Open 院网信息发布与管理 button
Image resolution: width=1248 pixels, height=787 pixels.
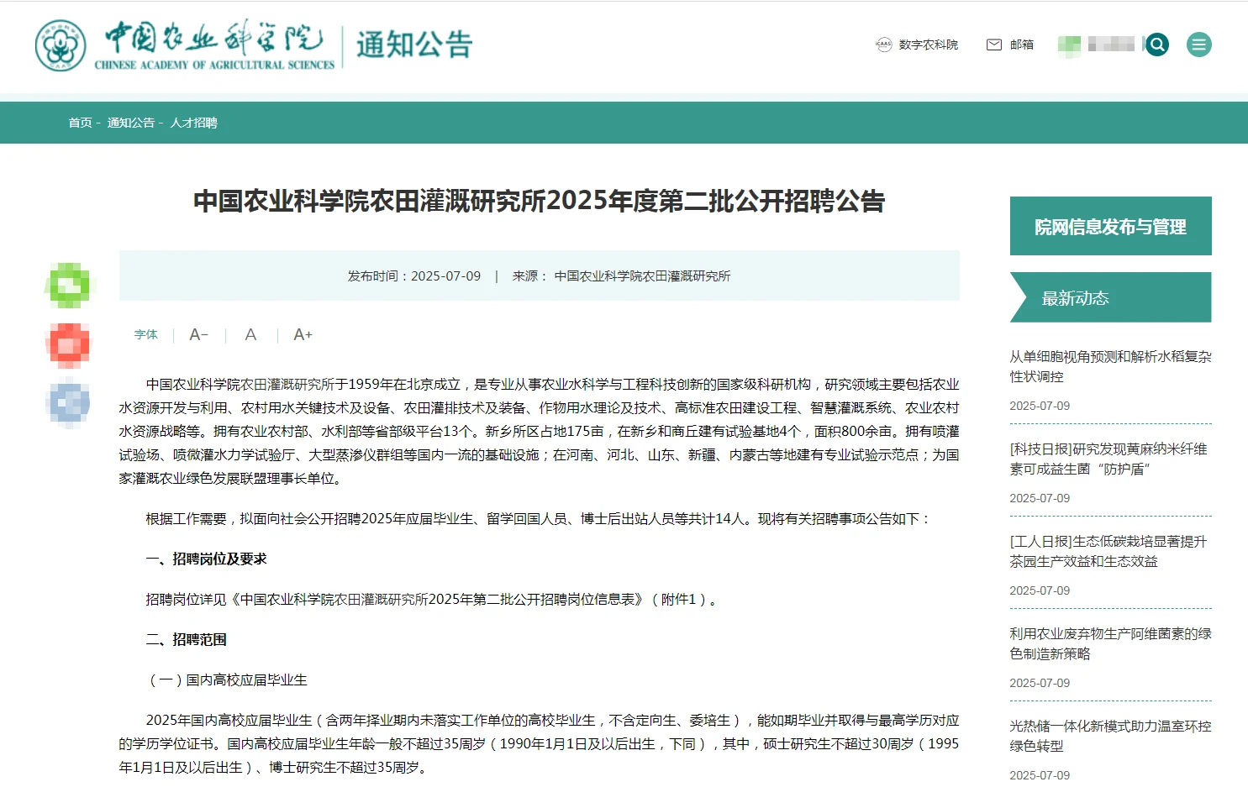(1110, 226)
